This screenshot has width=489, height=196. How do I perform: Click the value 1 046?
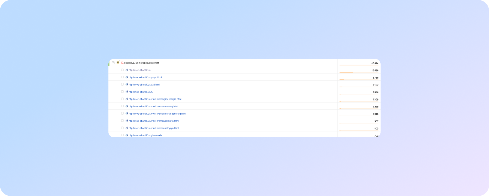(375, 114)
